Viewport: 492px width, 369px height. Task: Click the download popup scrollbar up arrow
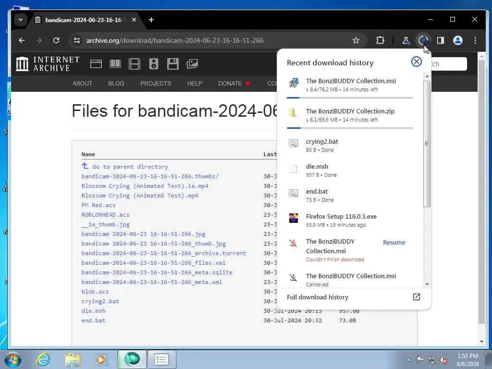point(427,76)
